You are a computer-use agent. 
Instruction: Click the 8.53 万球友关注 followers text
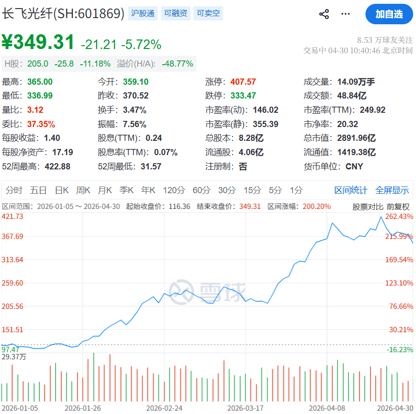coord(385,40)
